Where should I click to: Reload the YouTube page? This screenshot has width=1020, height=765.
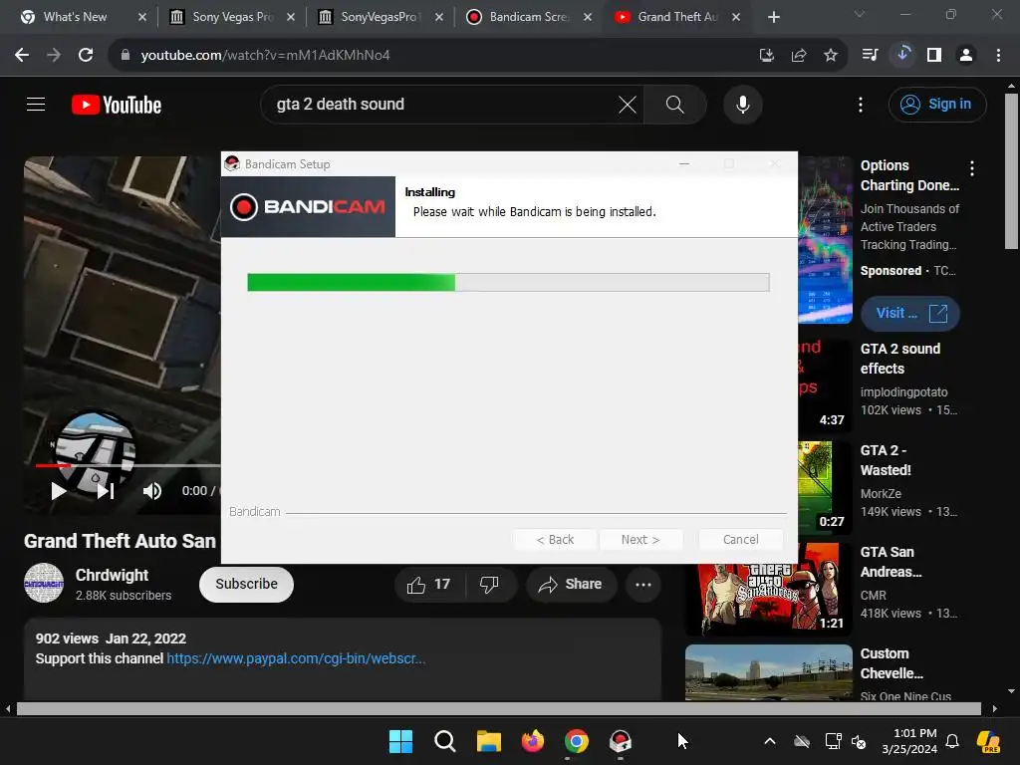click(x=86, y=56)
